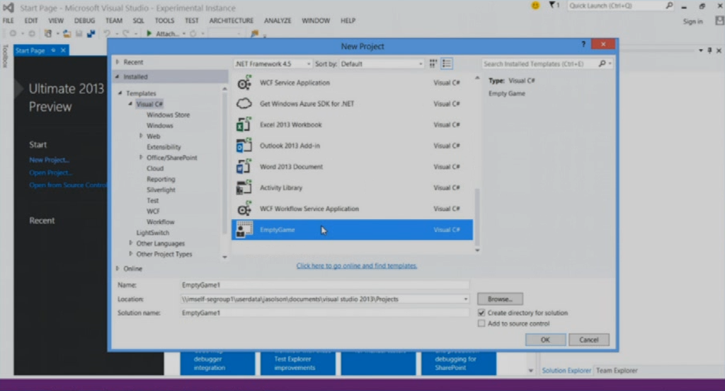Select Silverlight in templates tree
The height and width of the screenshot is (391, 725).
pyautogui.click(x=161, y=189)
